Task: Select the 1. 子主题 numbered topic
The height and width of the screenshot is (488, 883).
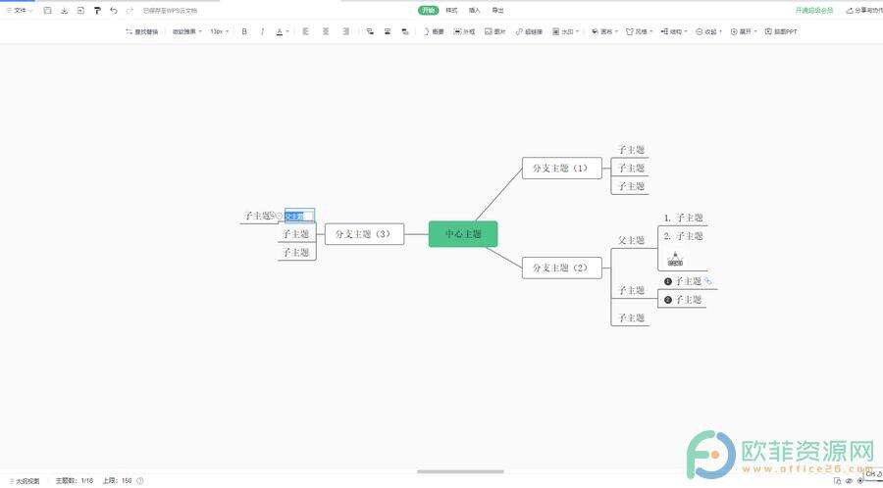Action: point(684,219)
